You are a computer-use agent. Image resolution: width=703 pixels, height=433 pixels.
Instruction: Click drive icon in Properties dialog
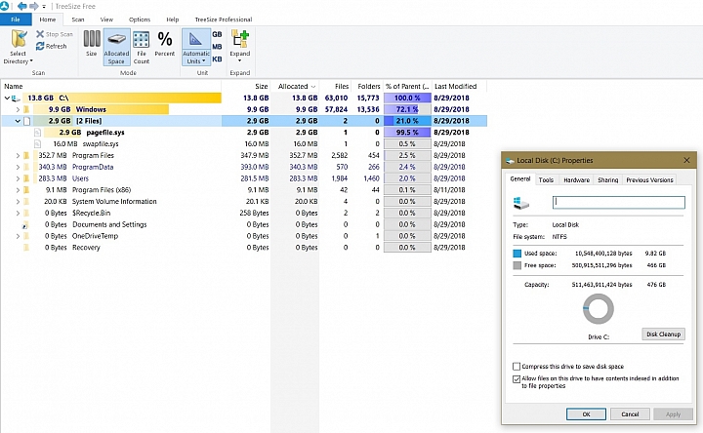521,203
